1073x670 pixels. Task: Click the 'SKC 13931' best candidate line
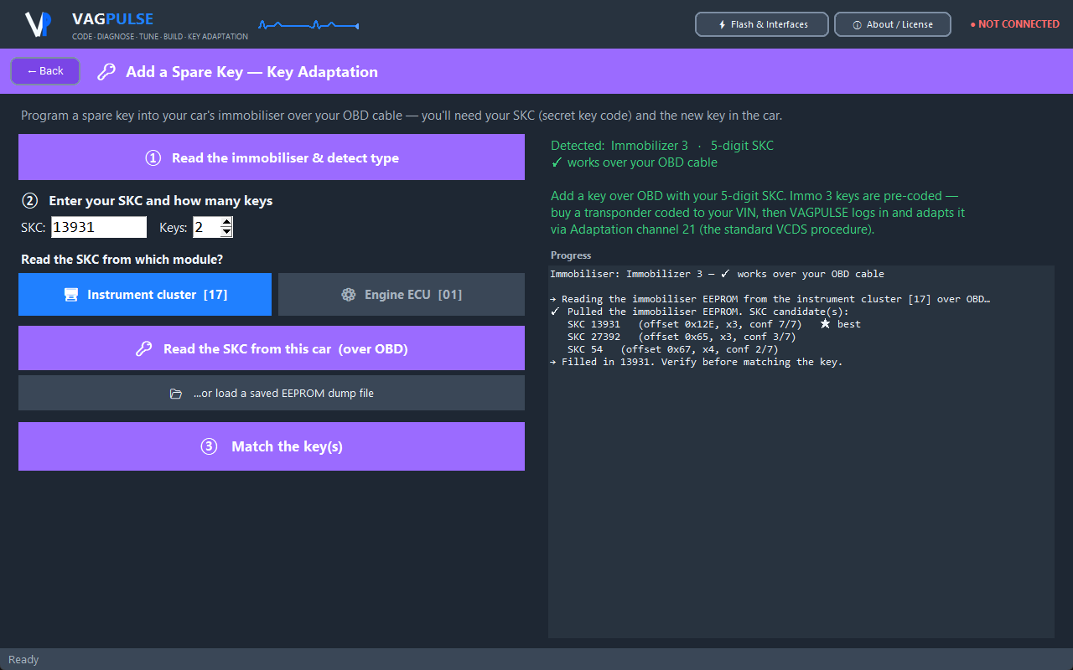click(713, 324)
